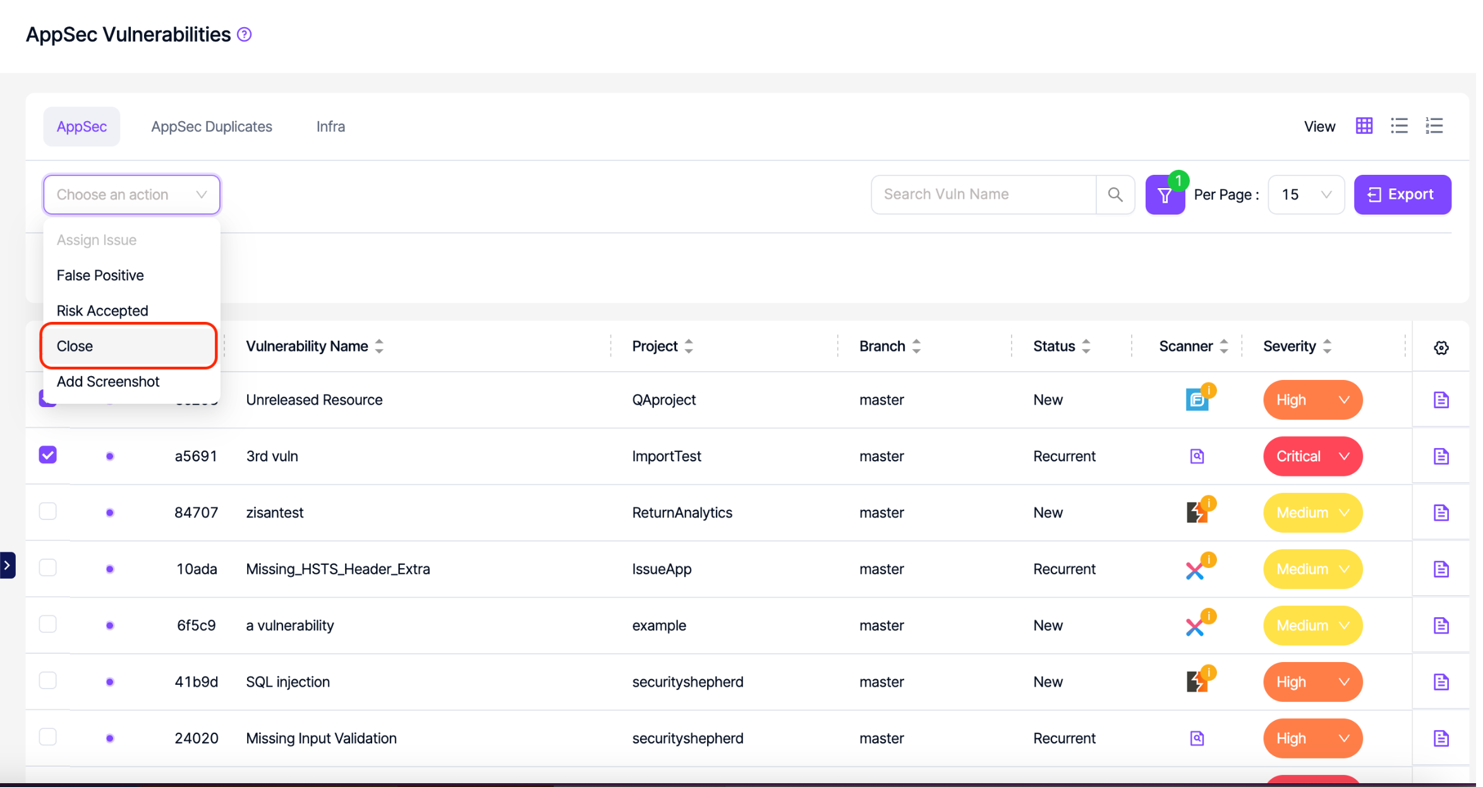Open the filter panel icon

tap(1164, 195)
